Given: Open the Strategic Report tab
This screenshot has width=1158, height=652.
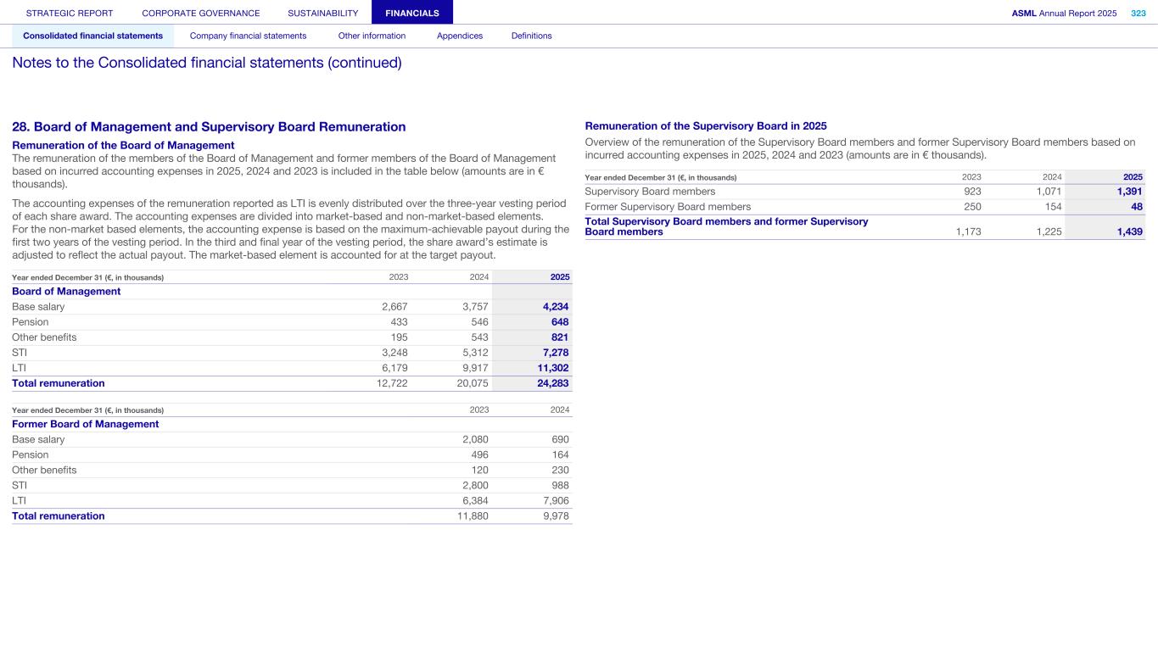Looking at the screenshot, I should pos(70,13).
